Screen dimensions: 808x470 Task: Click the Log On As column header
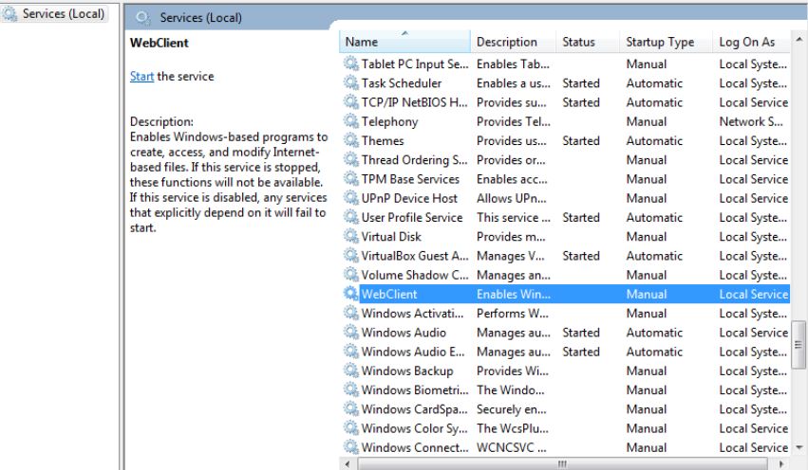click(x=747, y=43)
